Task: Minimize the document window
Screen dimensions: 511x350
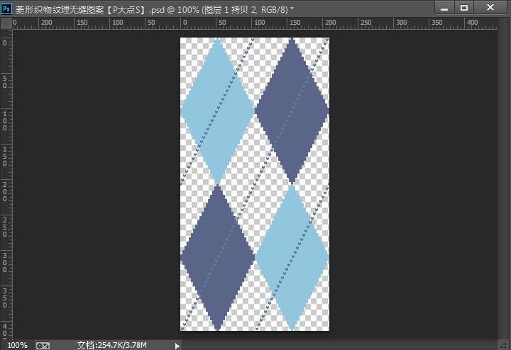Action: click(444, 8)
